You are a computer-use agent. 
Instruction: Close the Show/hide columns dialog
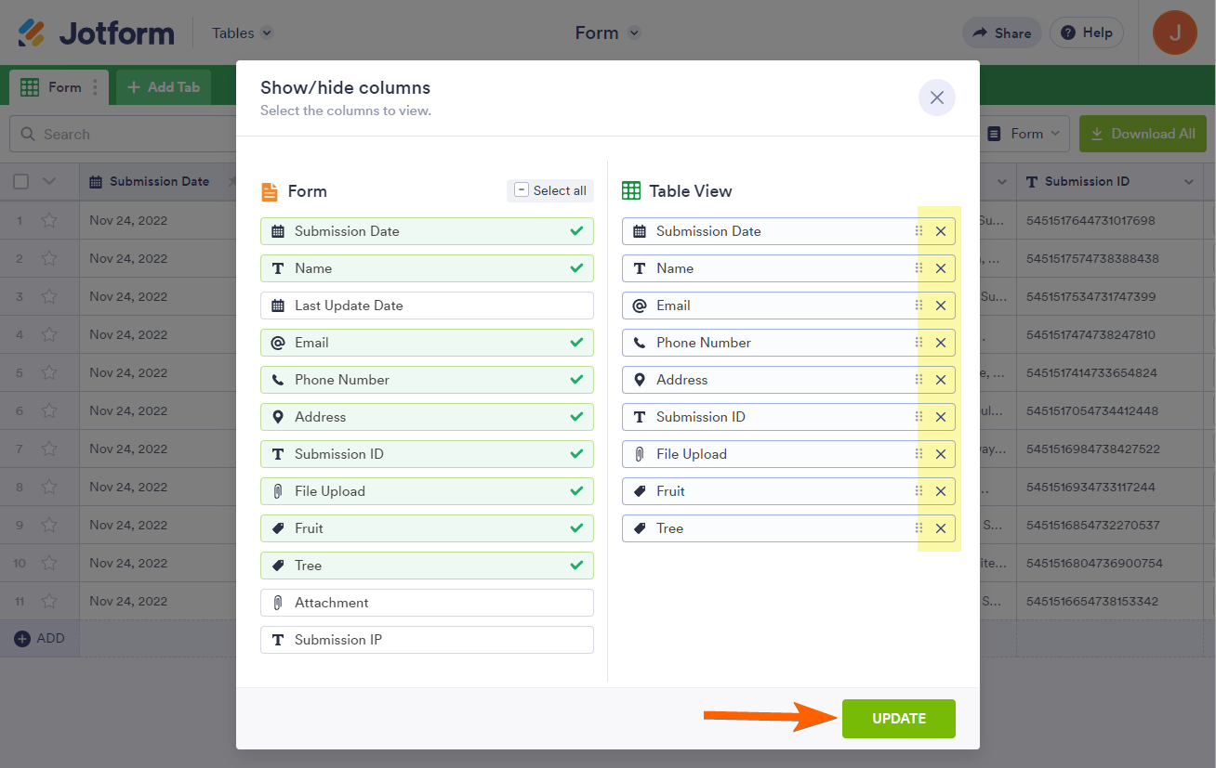936,98
